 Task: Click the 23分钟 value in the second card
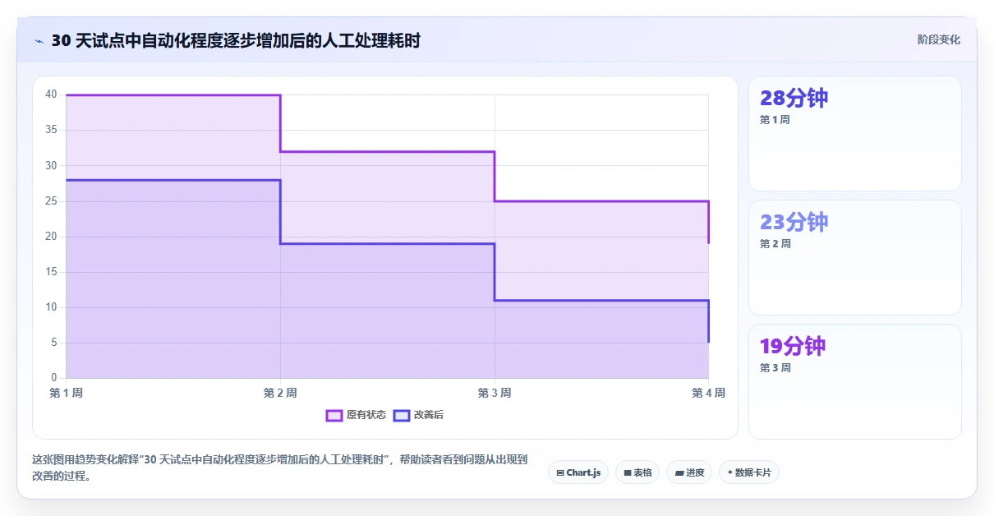(794, 223)
